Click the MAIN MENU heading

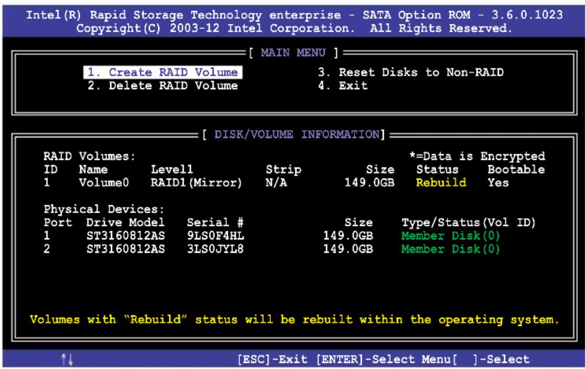coord(293,52)
